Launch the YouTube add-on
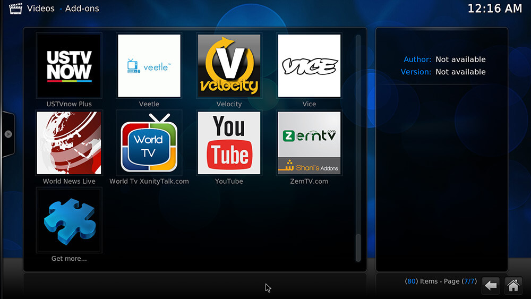Screen dimensions: 531x299 (x=229, y=143)
